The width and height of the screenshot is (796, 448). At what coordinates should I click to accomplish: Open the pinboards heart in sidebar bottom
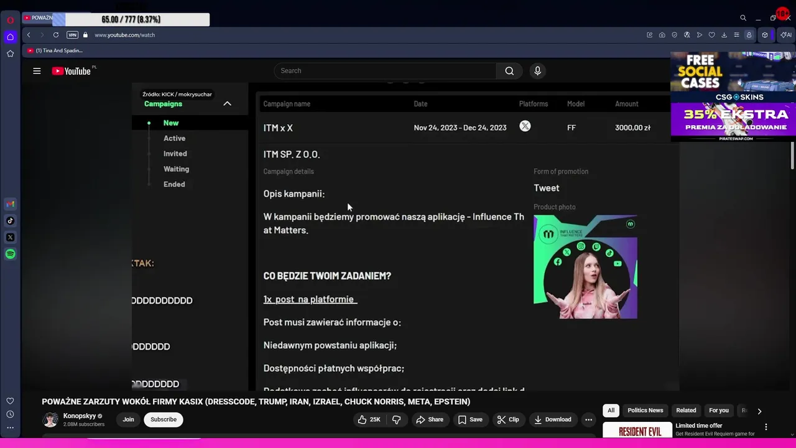10,401
